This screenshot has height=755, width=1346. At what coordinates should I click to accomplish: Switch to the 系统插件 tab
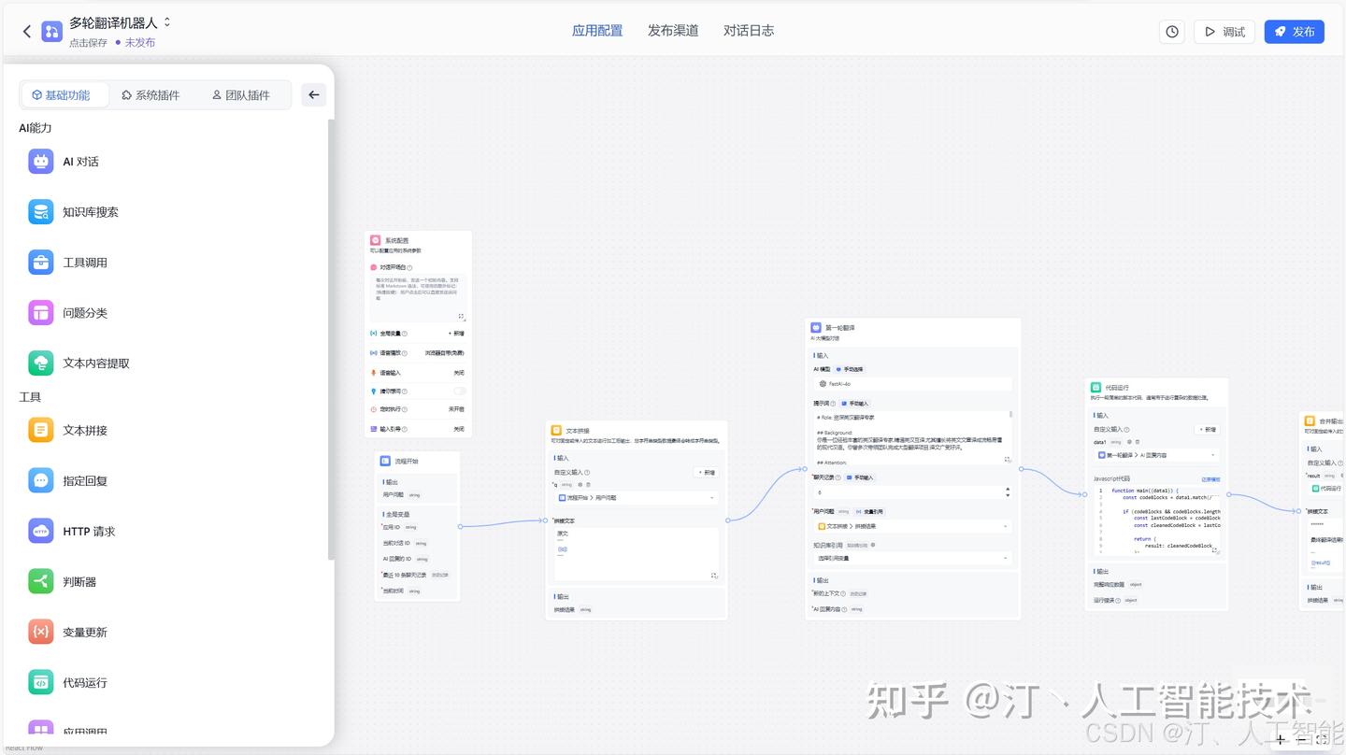150,94
